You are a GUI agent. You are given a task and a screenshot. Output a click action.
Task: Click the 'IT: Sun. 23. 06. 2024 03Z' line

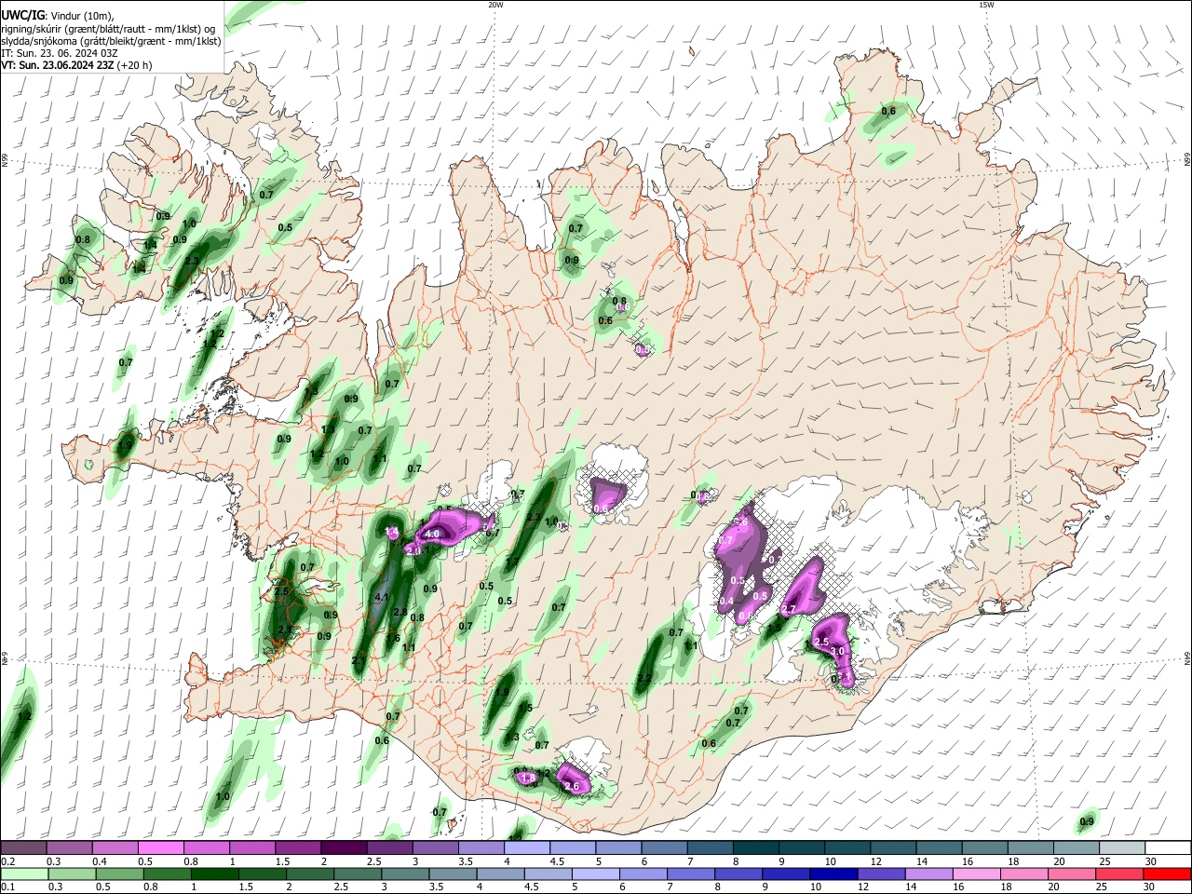coord(60,53)
